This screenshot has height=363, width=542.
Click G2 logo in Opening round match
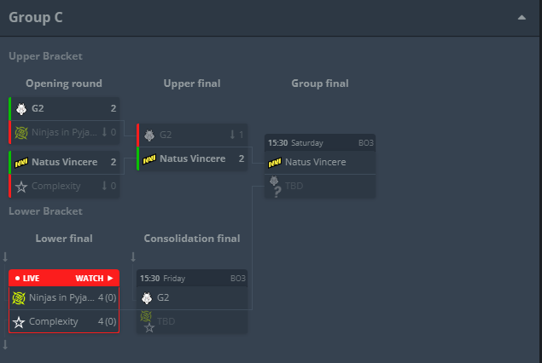21,109
